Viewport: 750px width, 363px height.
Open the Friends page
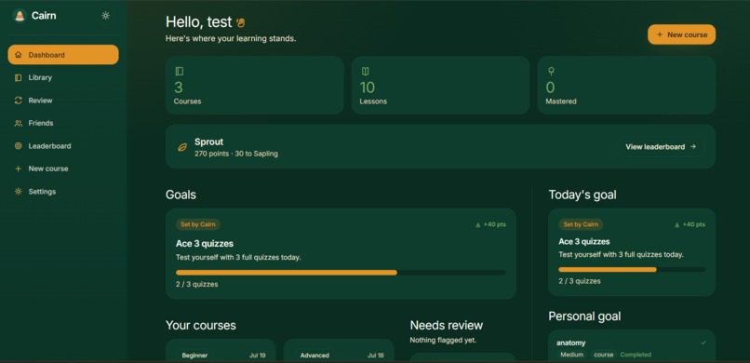(x=63, y=124)
